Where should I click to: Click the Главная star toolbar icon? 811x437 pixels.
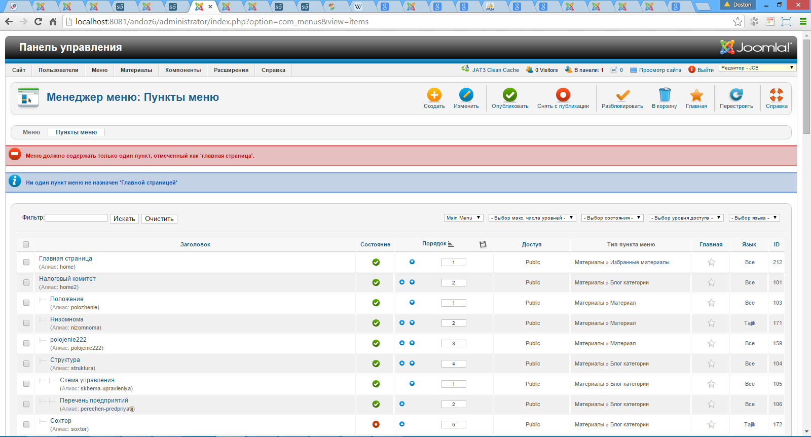[696, 95]
